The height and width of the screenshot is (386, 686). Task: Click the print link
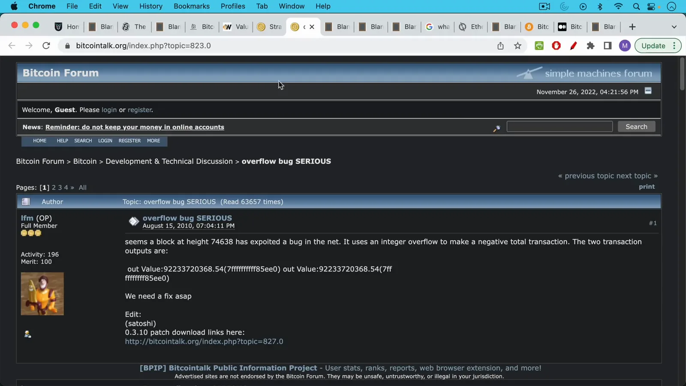pos(647,187)
